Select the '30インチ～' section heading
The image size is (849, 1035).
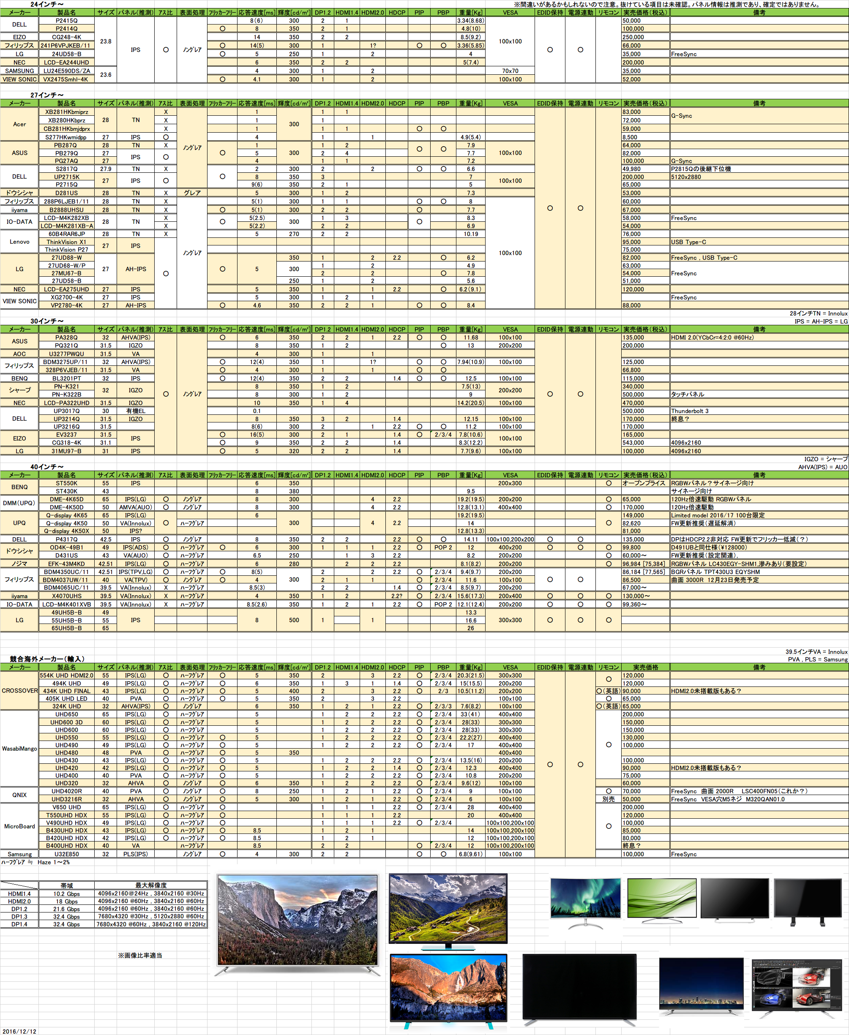[x=47, y=321]
